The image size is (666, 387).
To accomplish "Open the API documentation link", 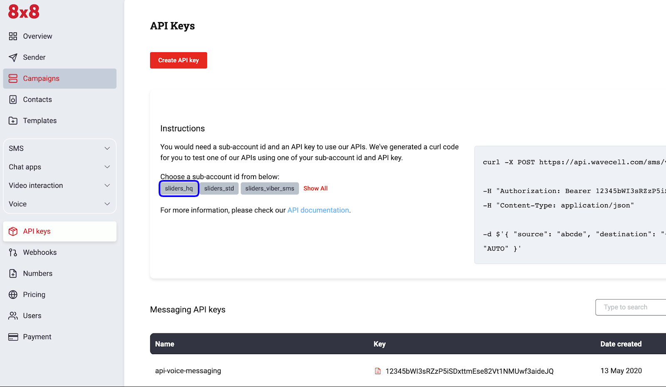I will pyautogui.click(x=318, y=210).
